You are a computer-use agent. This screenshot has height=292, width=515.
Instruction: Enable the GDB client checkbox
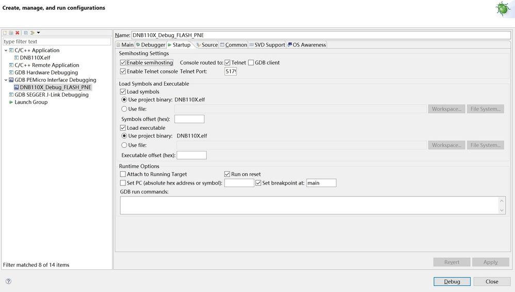(251, 63)
